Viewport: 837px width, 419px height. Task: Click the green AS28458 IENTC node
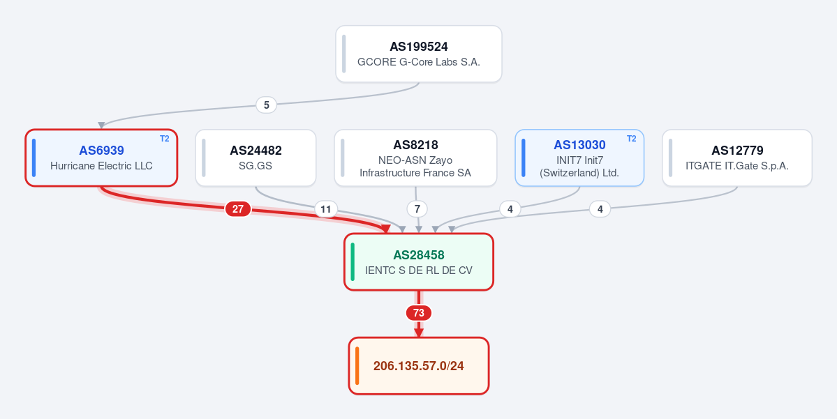419,261
